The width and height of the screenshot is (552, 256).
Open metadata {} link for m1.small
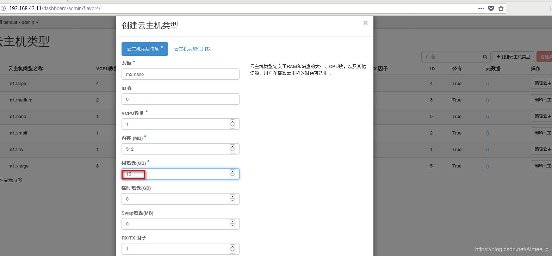[488, 133]
